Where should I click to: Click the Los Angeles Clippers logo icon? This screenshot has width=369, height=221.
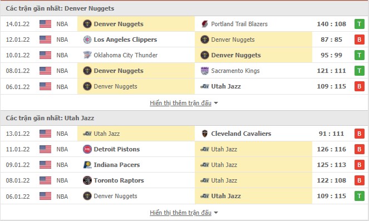click(x=87, y=40)
